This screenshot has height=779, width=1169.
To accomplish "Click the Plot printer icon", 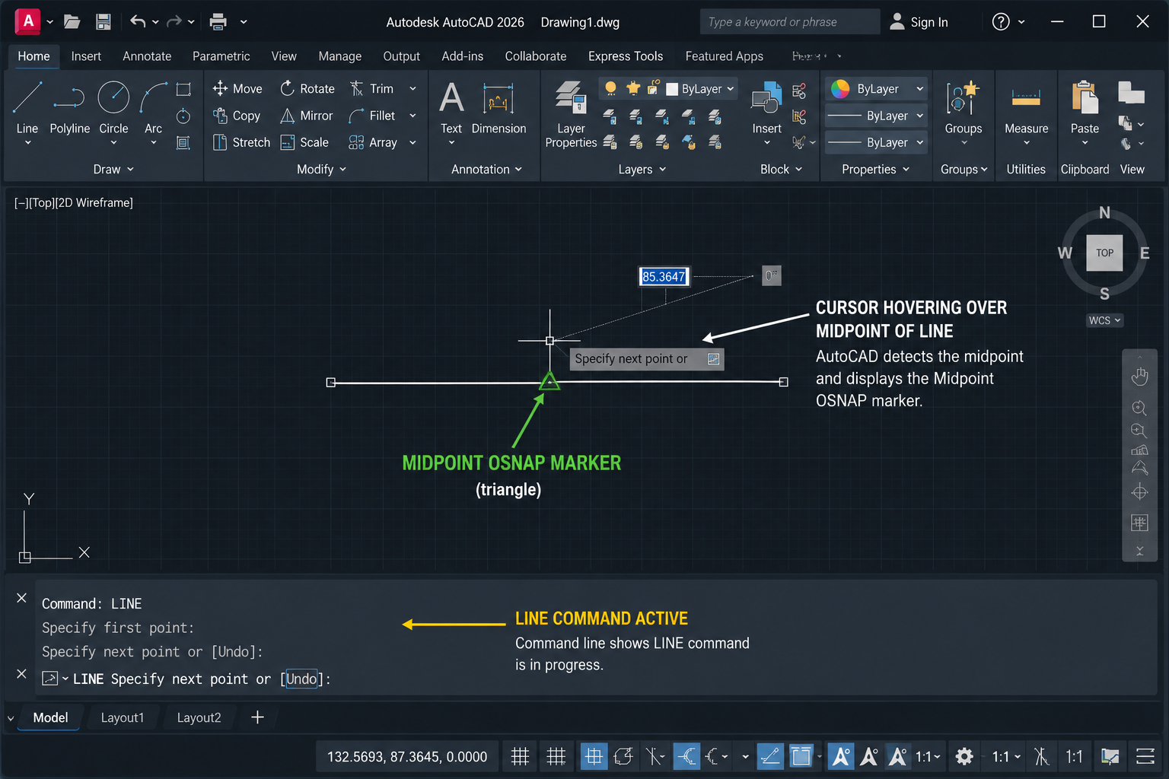I will 218,22.
